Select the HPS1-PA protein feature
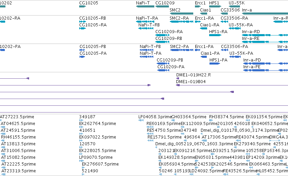Viewport: 288px width, 176px height. [x=215, y=64]
